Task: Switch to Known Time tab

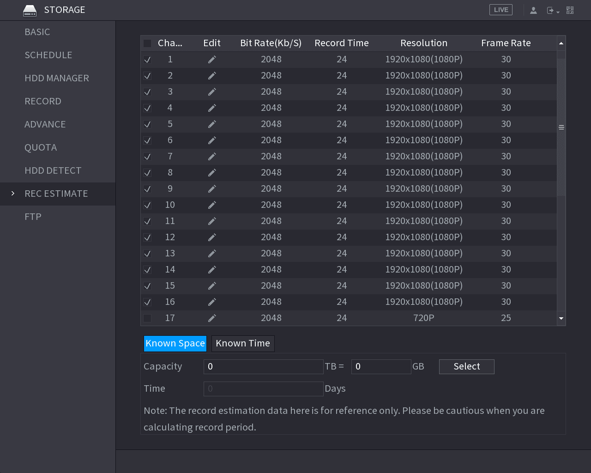Action: coord(243,344)
